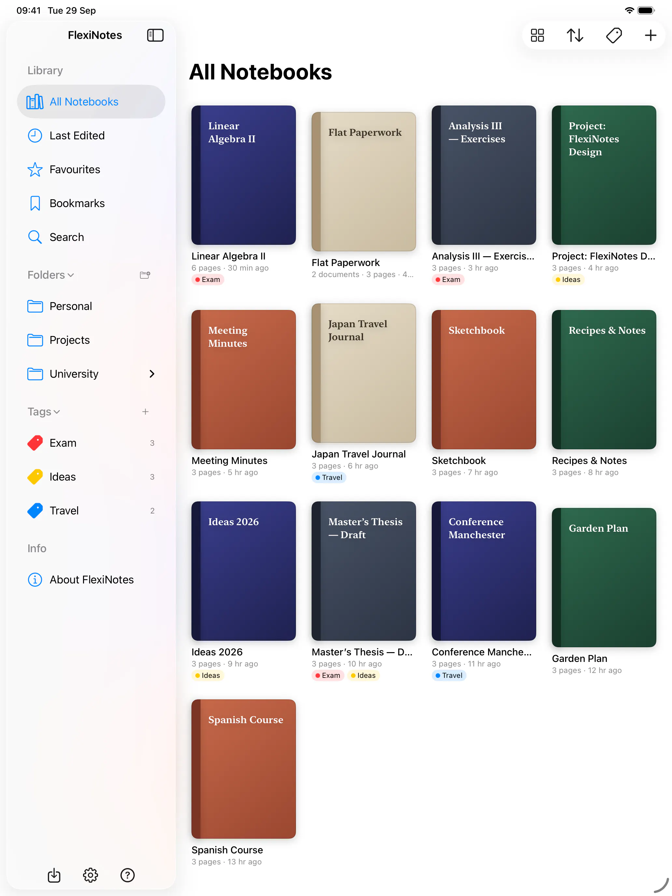Open Japan Travel Journal cover
Viewport: 672px width, 896px height.
click(x=364, y=373)
